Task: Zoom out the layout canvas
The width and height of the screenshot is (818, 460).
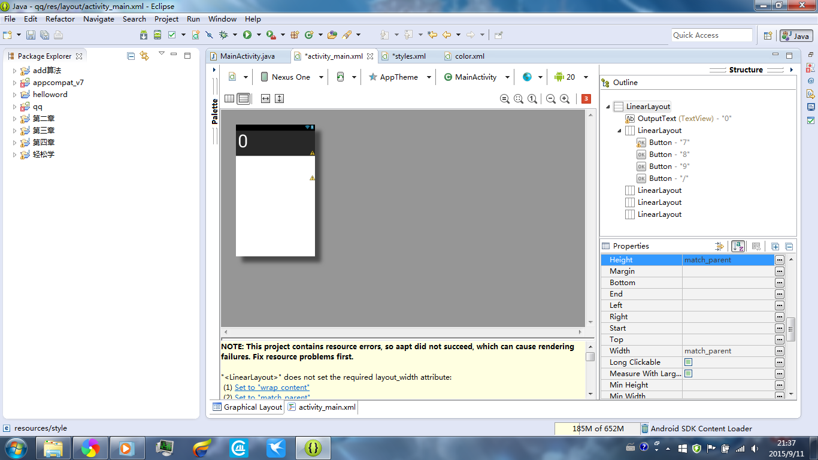Action: pos(550,99)
